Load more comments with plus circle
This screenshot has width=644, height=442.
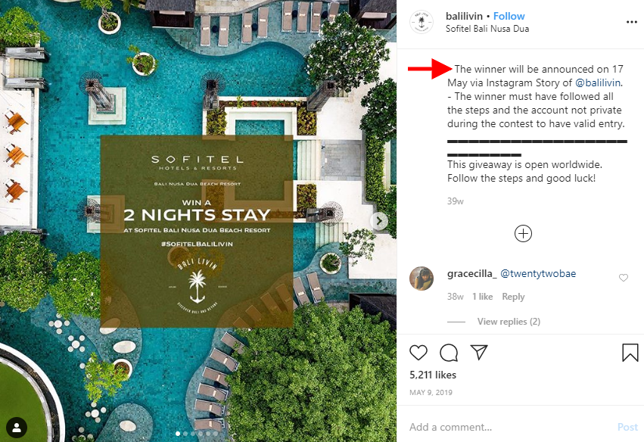[523, 233]
